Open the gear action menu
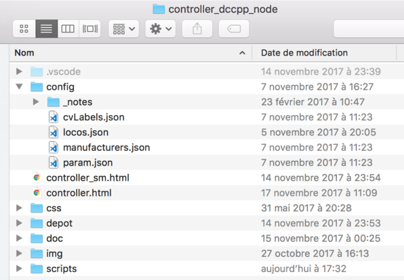 160,28
